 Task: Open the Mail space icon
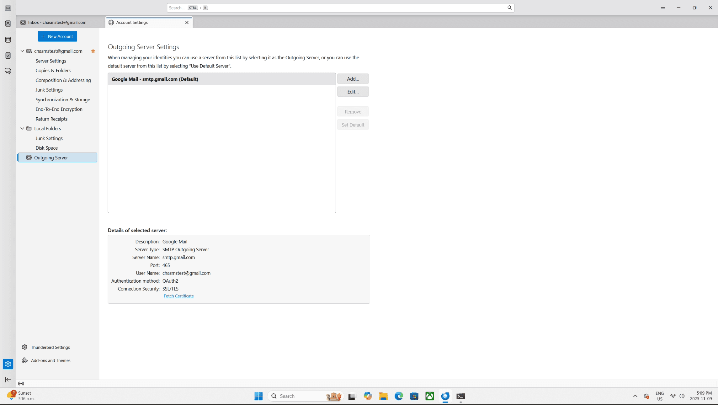(x=8, y=8)
